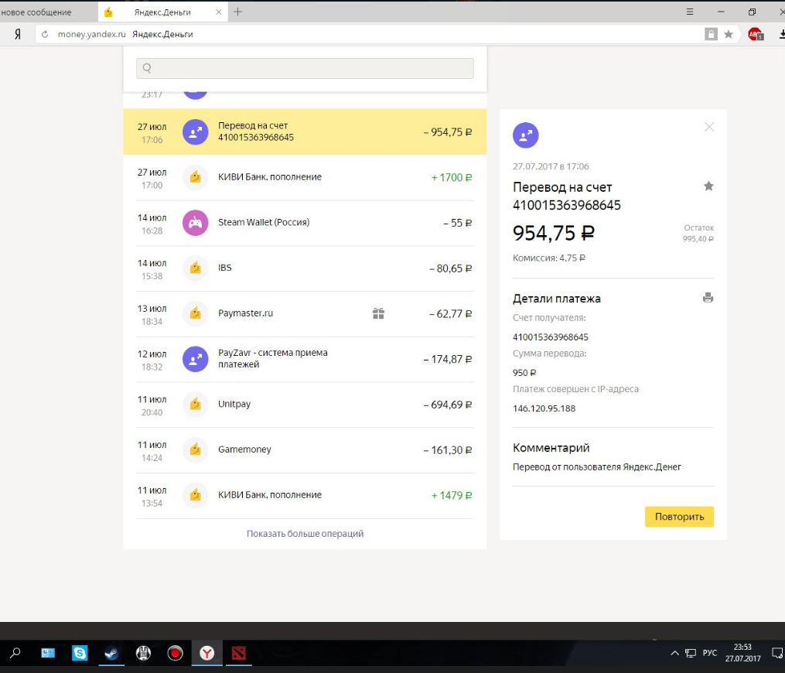Click the wallet icon in Unitpay row
The image size is (785, 673).
[x=195, y=405]
